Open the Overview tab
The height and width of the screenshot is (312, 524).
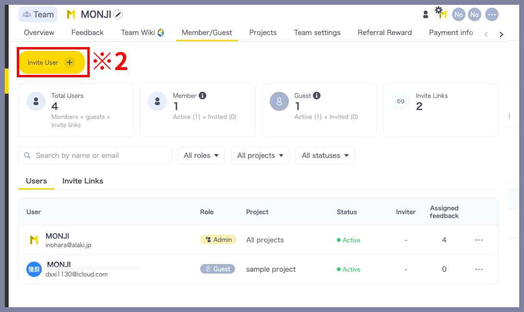(39, 33)
